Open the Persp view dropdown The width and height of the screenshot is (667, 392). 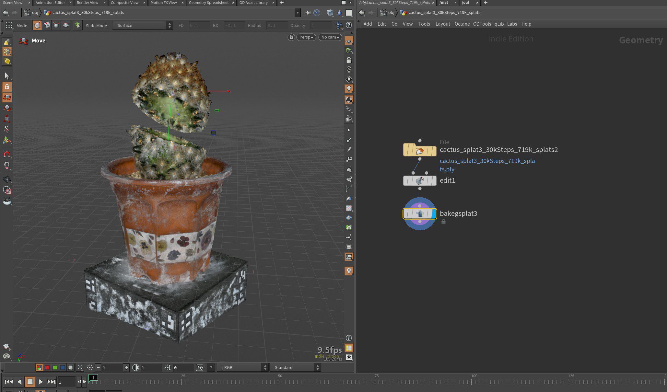click(306, 37)
